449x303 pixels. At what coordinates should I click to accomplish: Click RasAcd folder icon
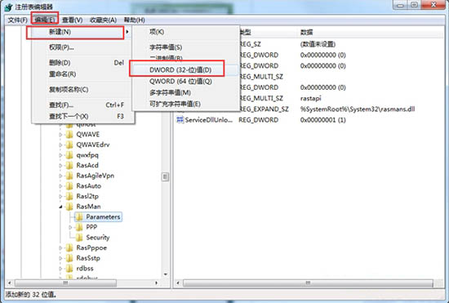coord(69,165)
